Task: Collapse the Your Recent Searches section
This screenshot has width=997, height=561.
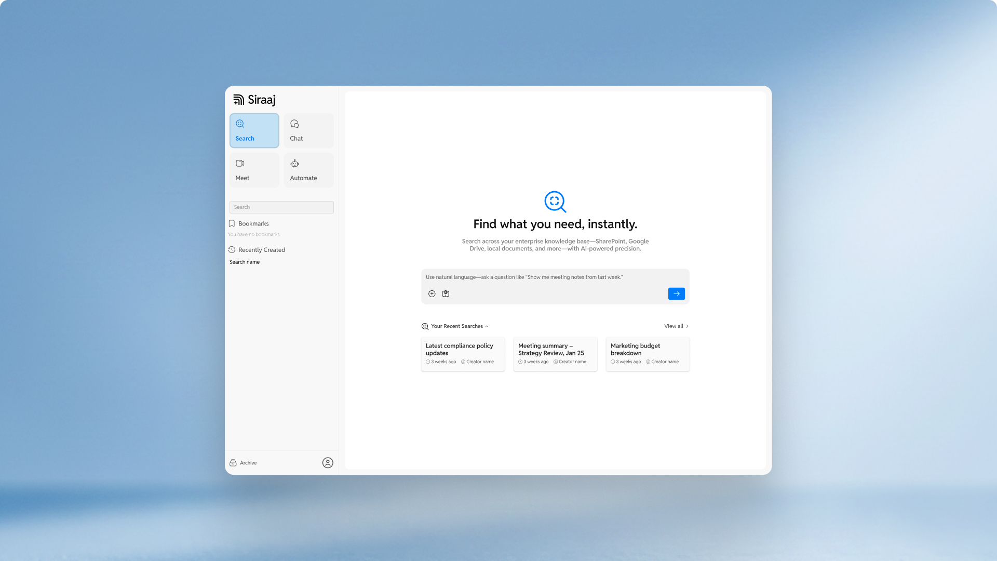Action: tap(455, 326)
